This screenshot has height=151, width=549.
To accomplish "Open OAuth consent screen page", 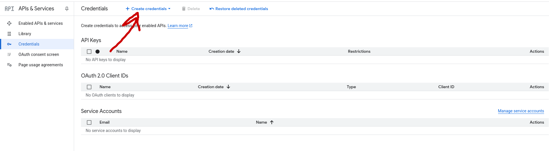I will tap(38, 54).
